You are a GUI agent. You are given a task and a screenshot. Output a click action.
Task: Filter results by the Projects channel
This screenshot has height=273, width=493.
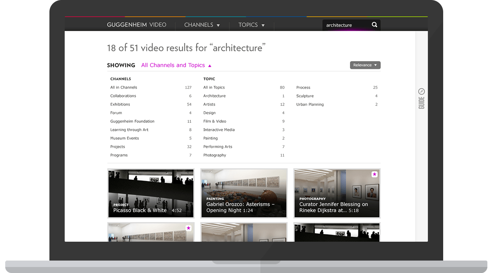(117, 146)
